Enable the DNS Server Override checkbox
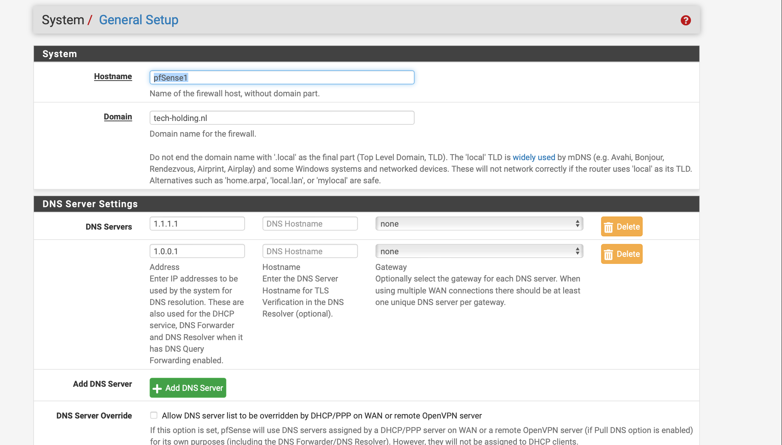Viewport: 782px width, 445px height. (153, 415)
